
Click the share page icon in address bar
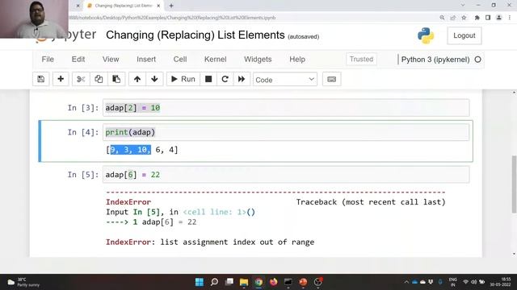452,18
